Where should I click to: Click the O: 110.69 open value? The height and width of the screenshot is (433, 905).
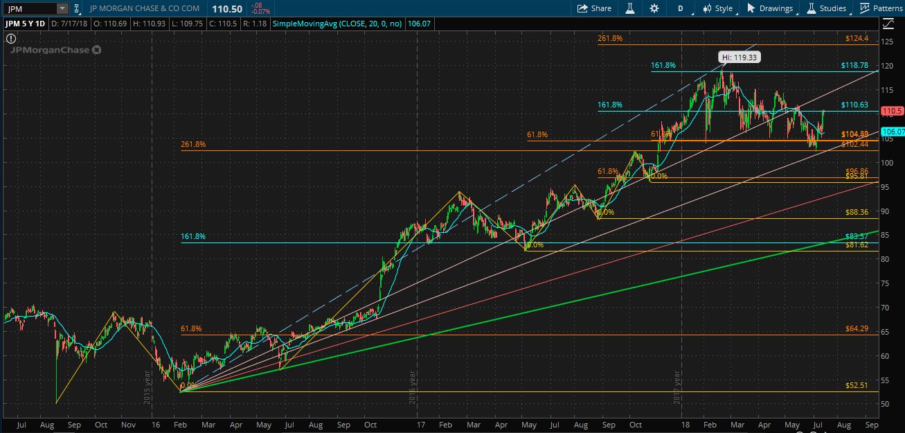point(112,24)
